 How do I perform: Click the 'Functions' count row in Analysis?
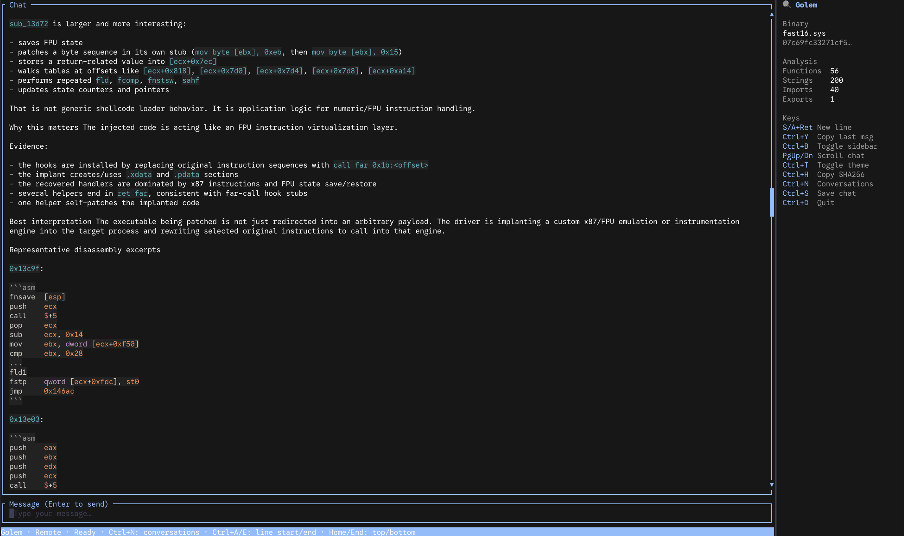click(811, 71)
